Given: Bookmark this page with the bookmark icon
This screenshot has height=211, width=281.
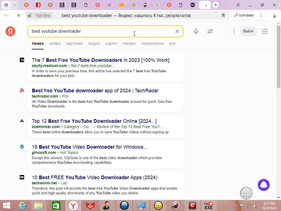Looking at the screenshot, I should click(x=223, y=15).
